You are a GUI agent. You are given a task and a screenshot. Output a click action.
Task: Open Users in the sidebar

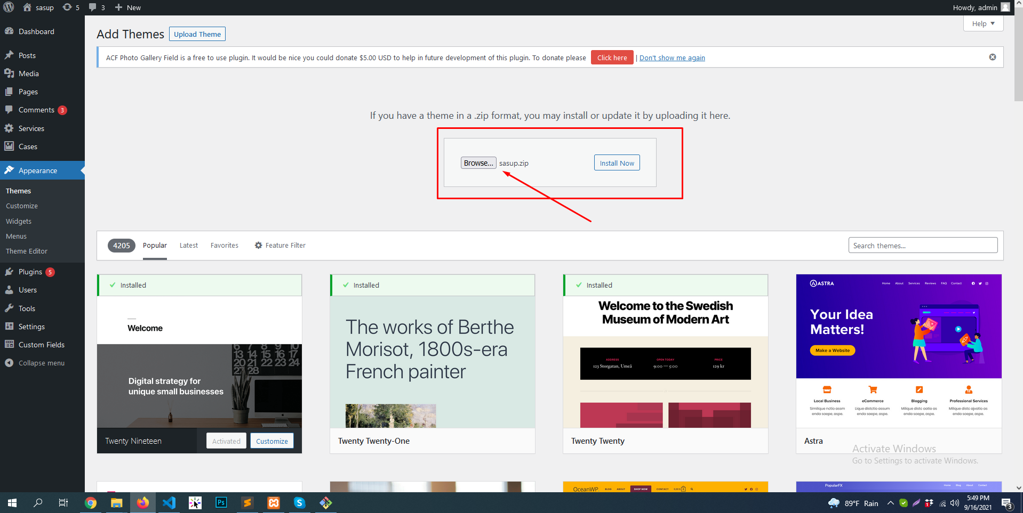28,290
